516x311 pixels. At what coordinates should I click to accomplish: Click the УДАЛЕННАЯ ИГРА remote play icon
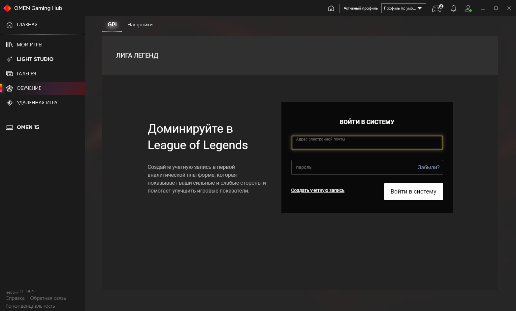[10, 103]
